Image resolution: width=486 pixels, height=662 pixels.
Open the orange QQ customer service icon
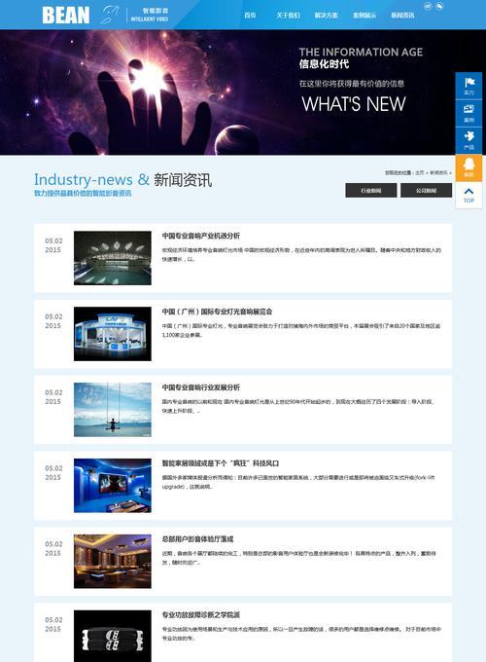coord(469,167)
